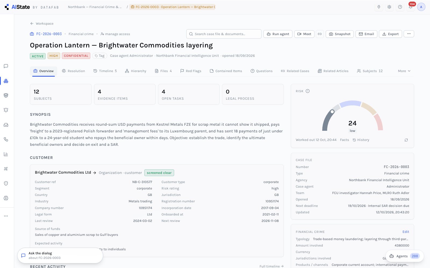Open the plug connector icon in header

(x=379, y=7)
